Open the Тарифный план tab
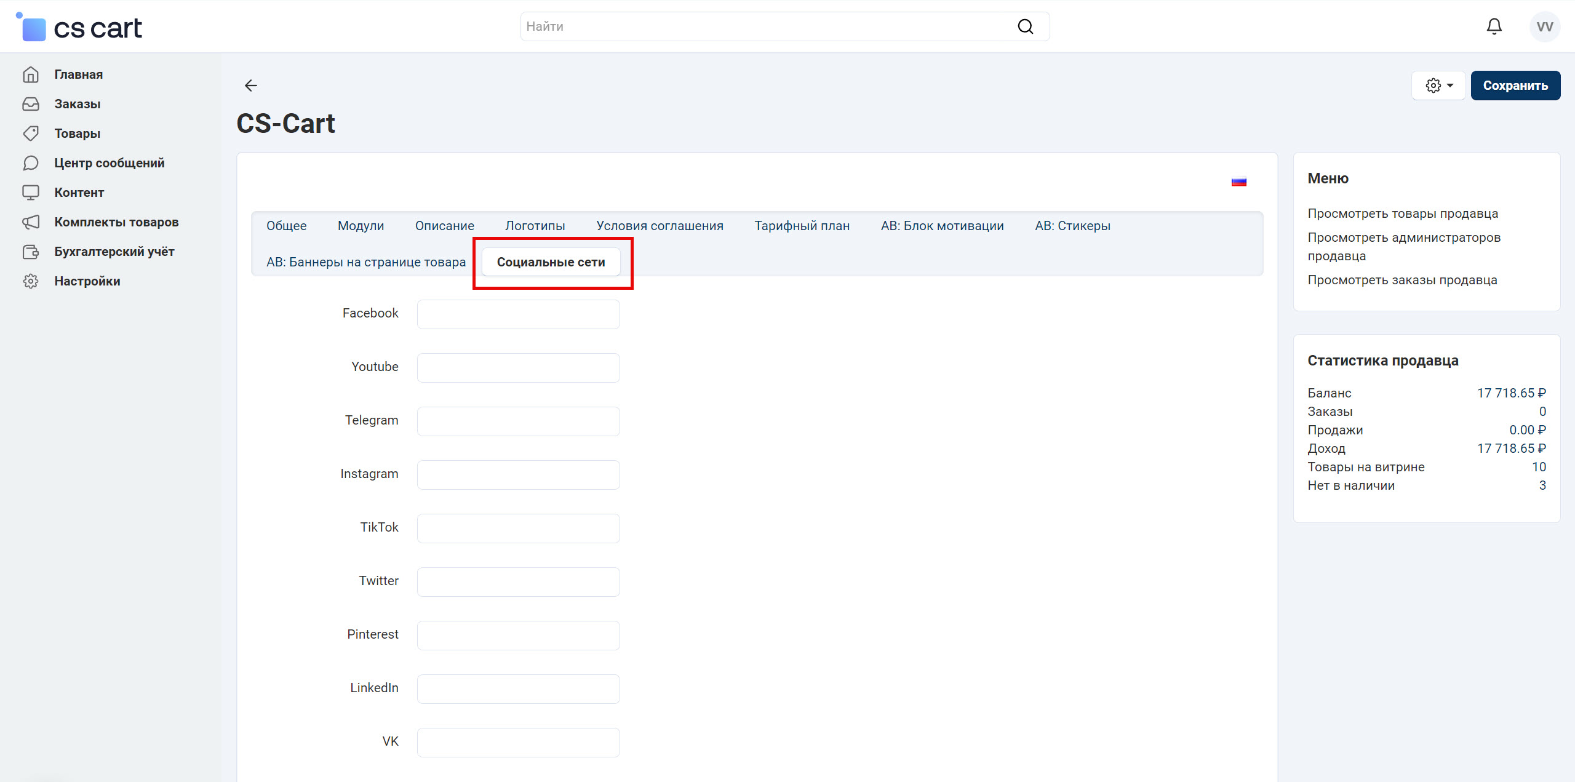The height and width of the screenshot is (782, 1575). tap(802, 226)
